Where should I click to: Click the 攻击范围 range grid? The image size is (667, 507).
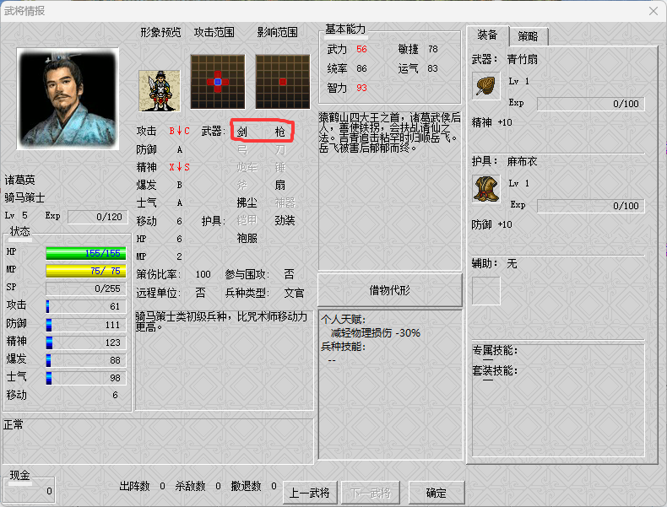[x=218, y=82]
